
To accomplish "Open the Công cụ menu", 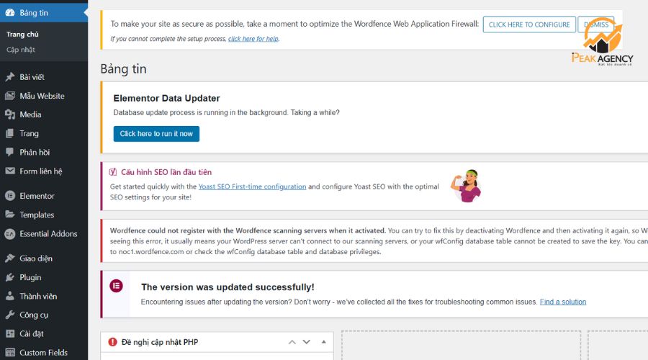I will 44,315.
